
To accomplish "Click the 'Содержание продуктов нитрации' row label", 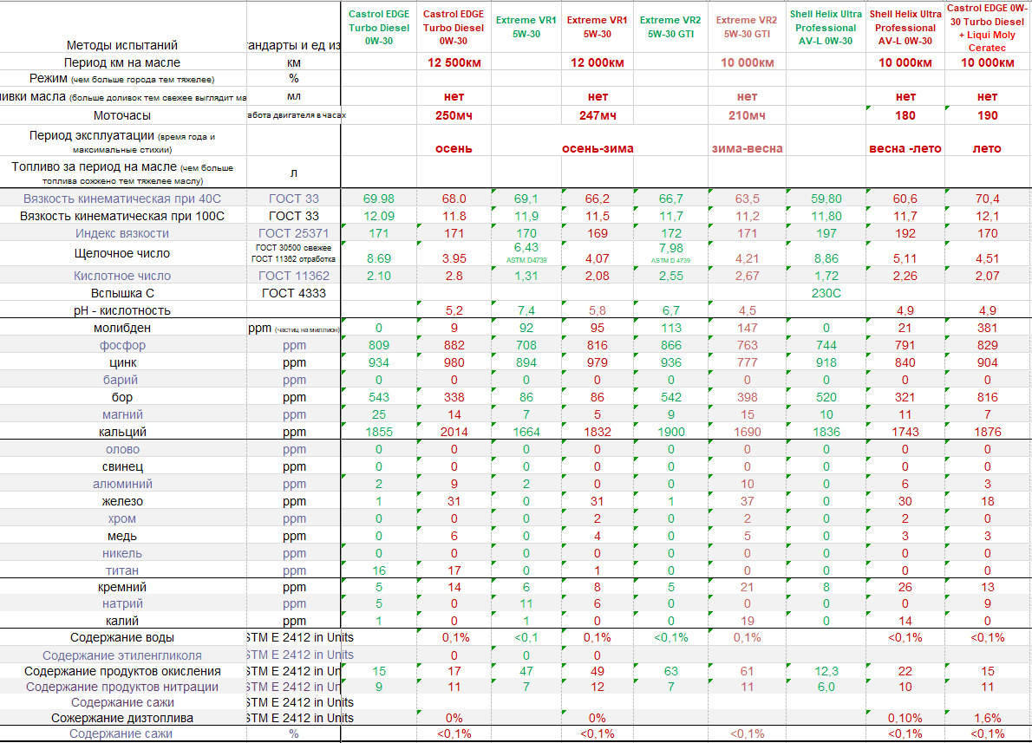I will click(x=121, y=687).
